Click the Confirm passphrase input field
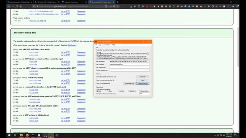The width and height of the screenshot is (246, 138). coord(130,70)
